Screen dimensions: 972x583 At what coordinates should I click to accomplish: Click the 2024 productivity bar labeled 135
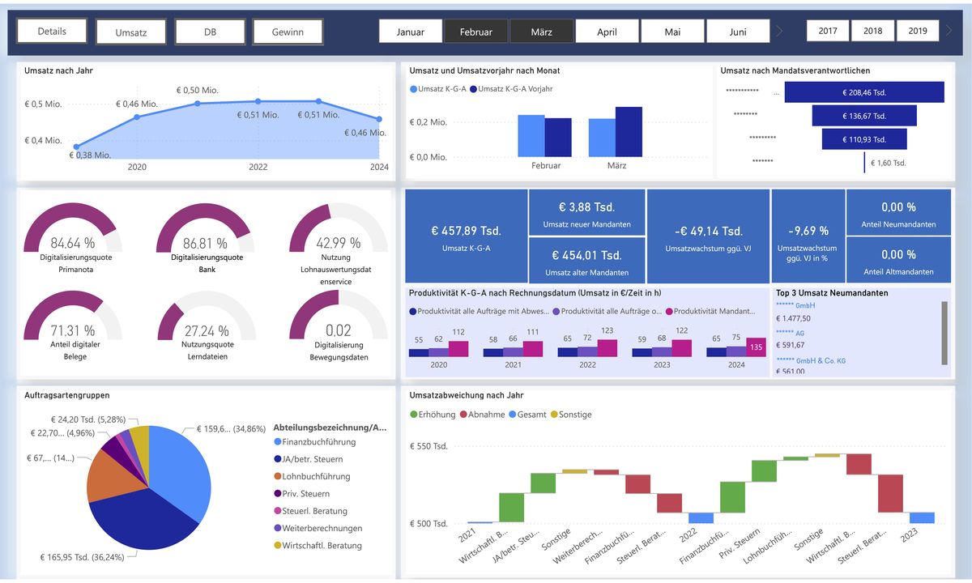click(x=755, y=347)
